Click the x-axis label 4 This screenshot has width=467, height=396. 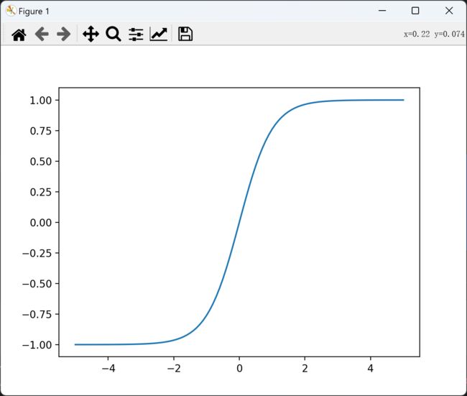370,369
